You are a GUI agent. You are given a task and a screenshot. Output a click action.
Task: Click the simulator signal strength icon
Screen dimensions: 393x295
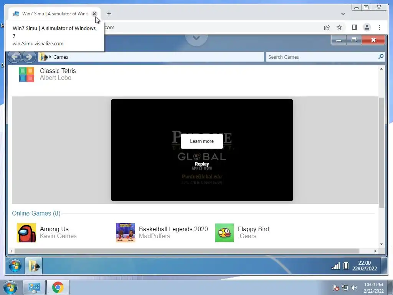(335, 266)
